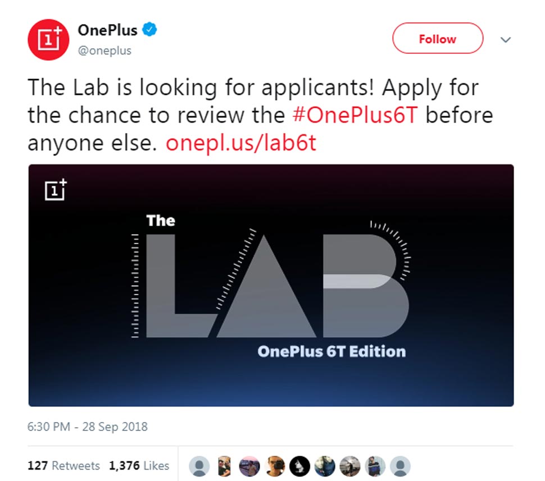Click the black circular liker avatar
This screenshot has height=481, width=545.
click(x=300, y=466)
